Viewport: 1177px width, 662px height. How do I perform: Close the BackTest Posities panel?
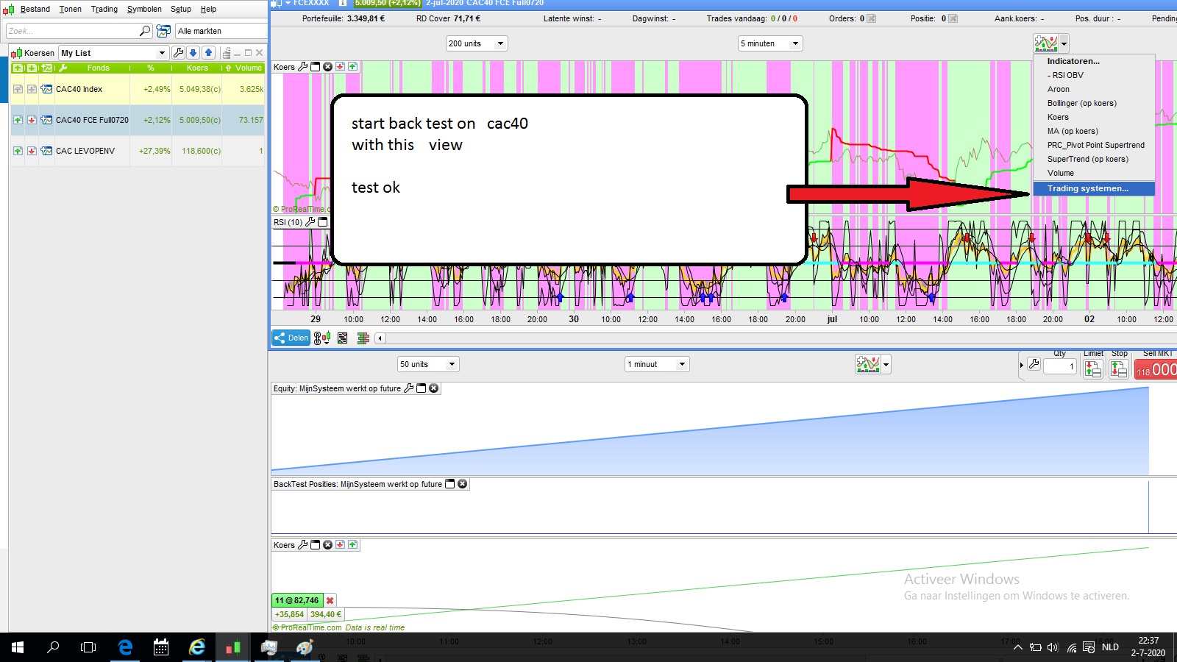[x=462, y=484]
